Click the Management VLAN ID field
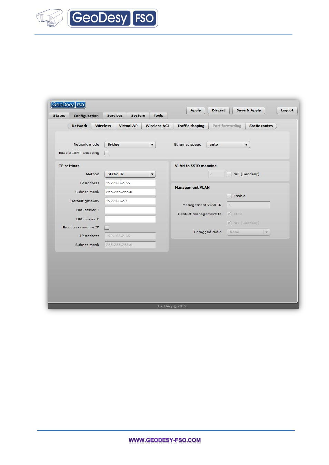The height and width of the screenshot is (465, 329). [x=248, y=205]
